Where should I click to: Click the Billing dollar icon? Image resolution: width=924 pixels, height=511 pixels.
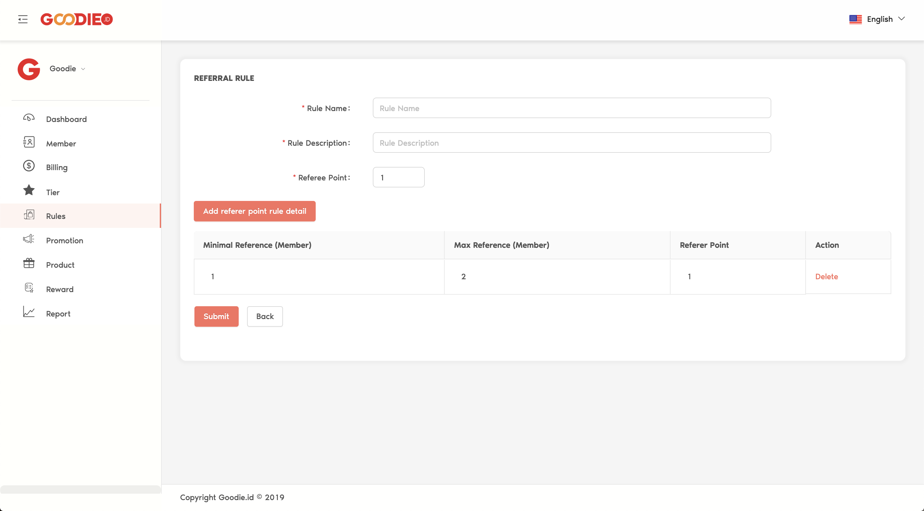29,166
